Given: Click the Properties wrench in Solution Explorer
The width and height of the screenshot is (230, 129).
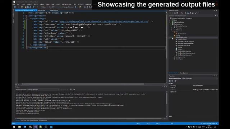Looking at the screenshot, I should coord(196,13).
